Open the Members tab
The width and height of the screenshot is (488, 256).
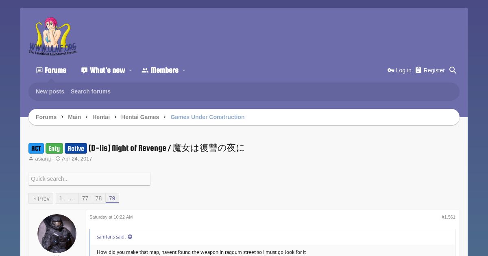tap(160, 70)
